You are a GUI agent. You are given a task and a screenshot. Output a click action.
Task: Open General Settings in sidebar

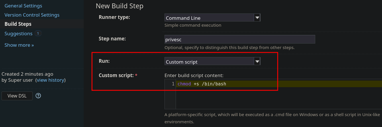coord(23,6)
